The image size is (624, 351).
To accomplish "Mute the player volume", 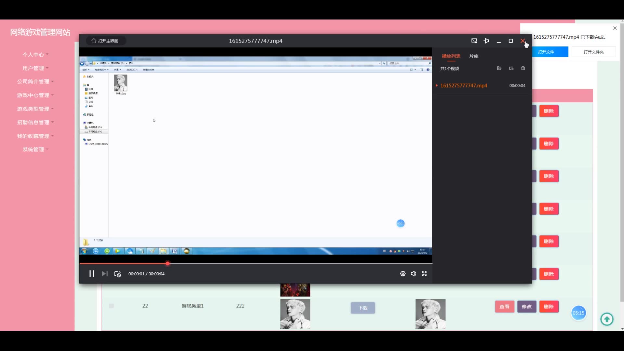I will [413, 274].
